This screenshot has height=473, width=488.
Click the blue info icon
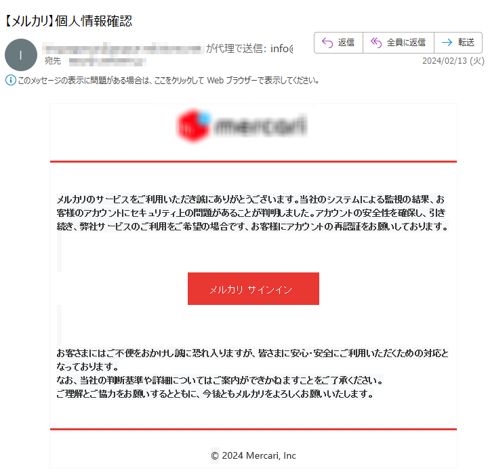11,80
